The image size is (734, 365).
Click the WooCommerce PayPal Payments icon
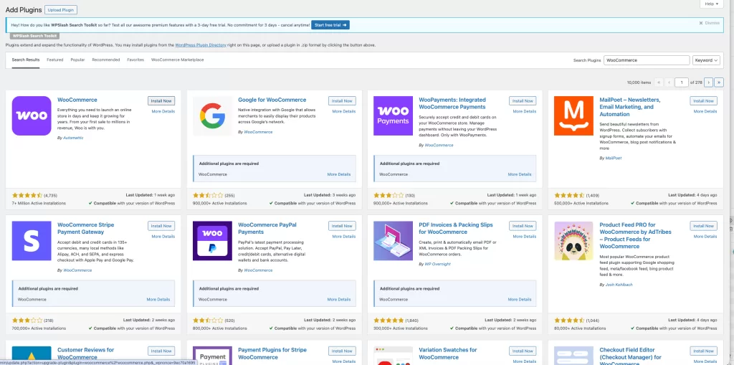tap(212, 241)
